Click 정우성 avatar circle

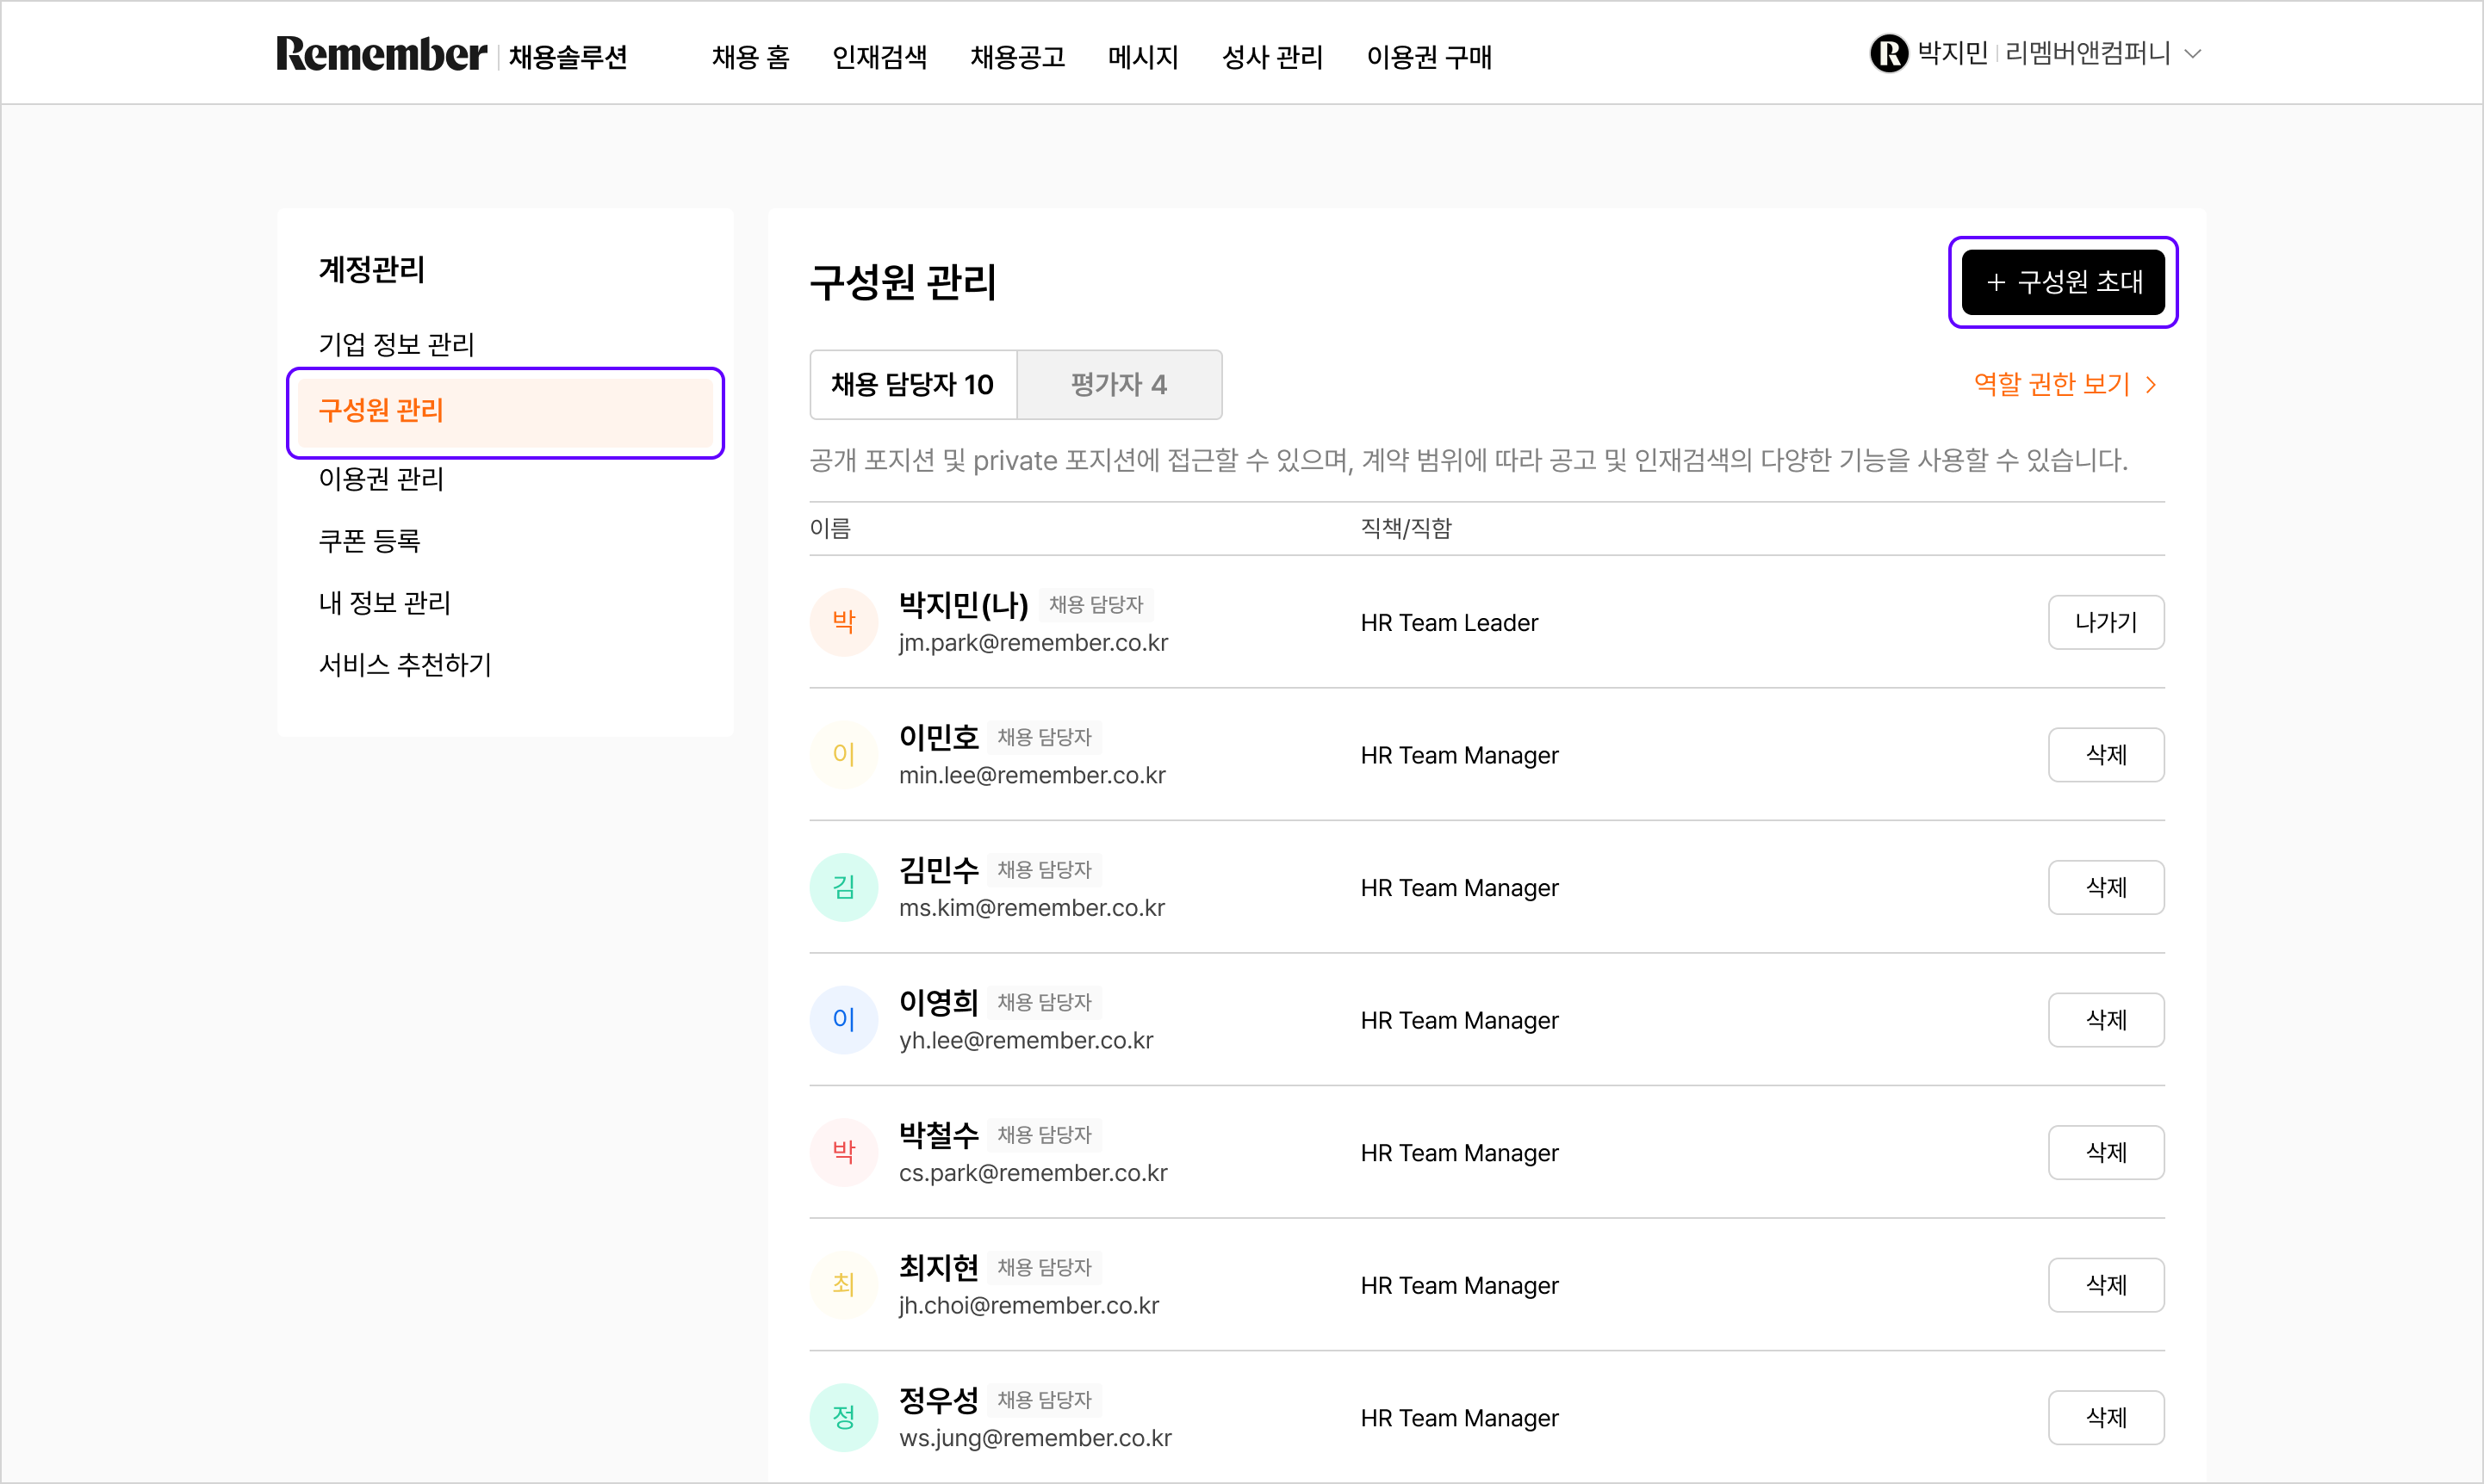(x=843, y=1417)
